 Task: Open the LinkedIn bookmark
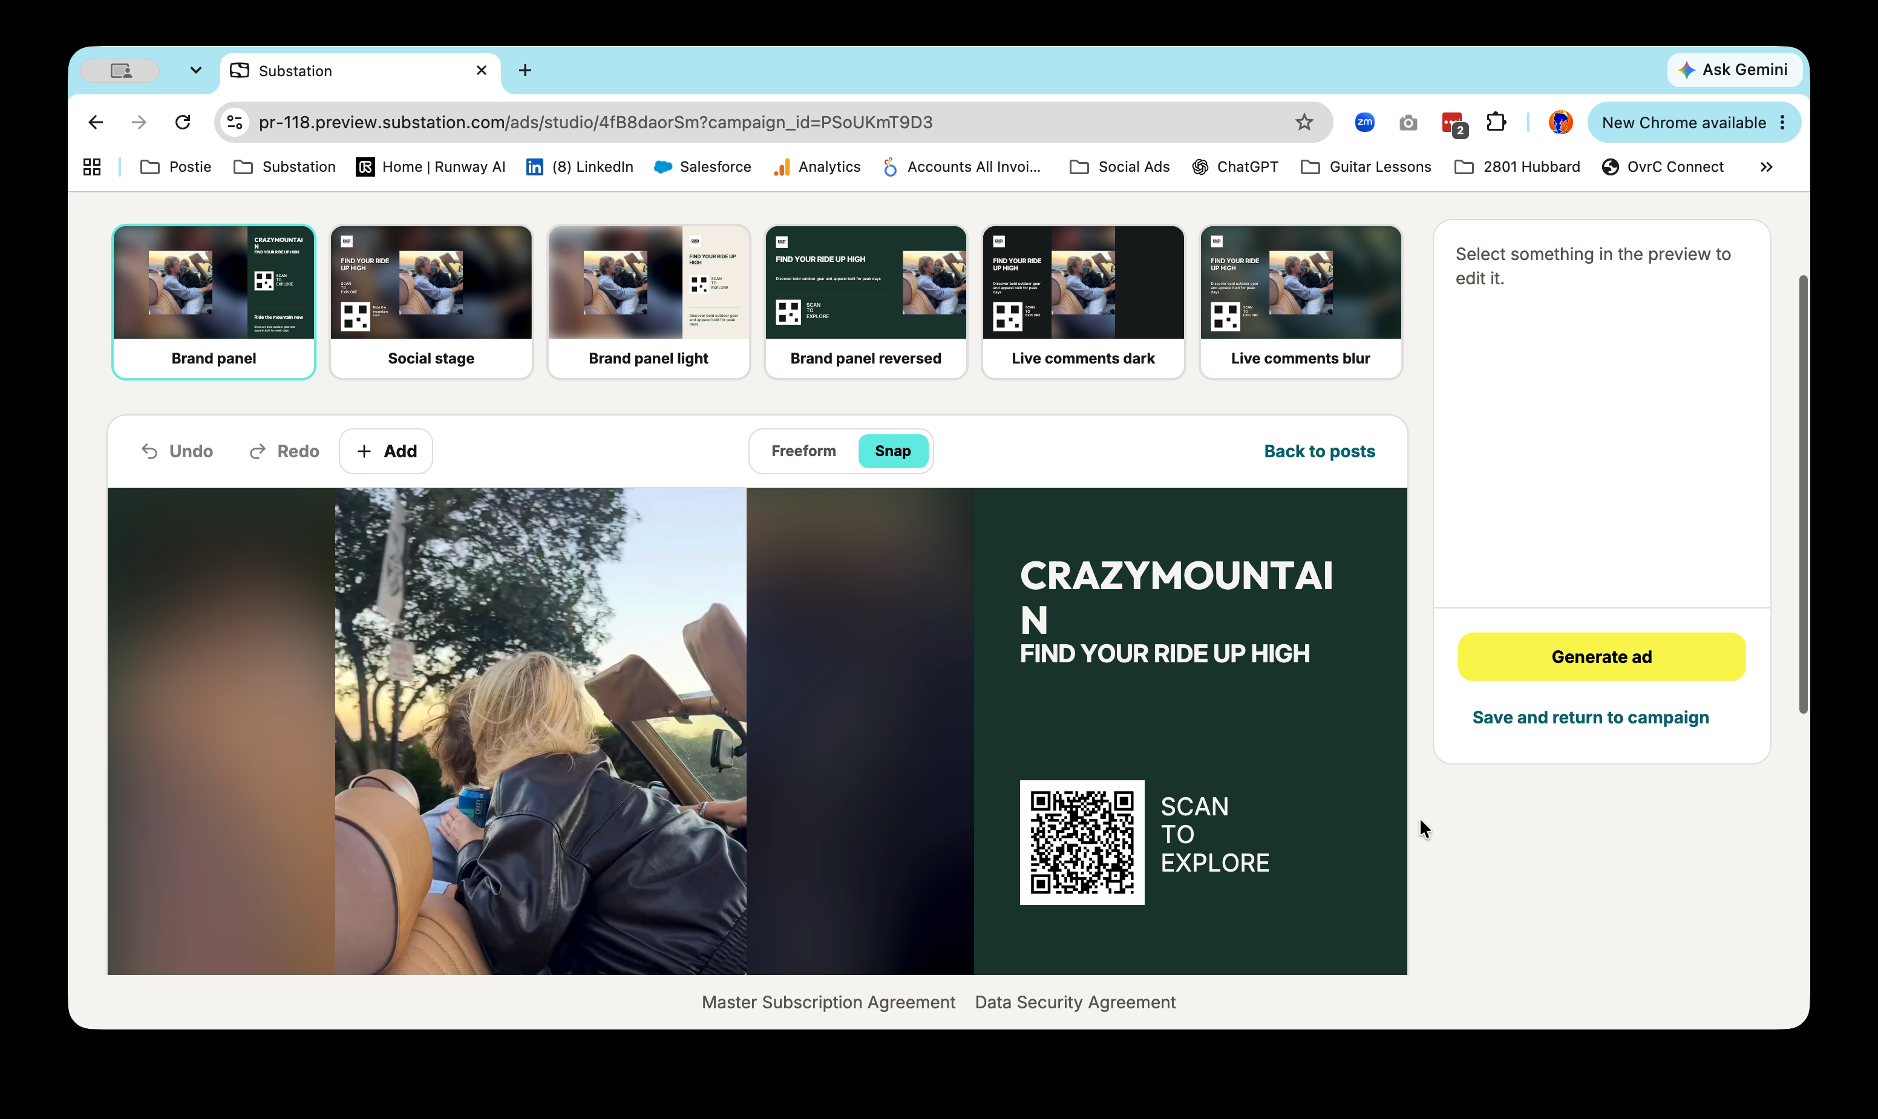coord(579,167)
